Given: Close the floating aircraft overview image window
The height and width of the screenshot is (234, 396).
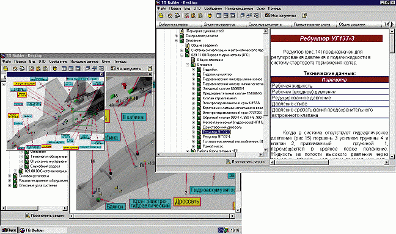Looking at the screenshot, I should pos(102,74).
